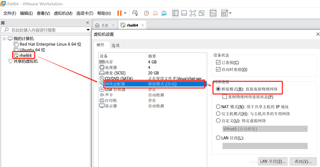
Task: Close the 虚拟机设置 dialog
Action: (317, 34)
